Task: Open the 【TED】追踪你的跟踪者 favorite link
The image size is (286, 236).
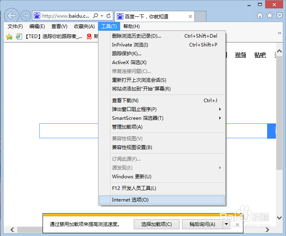Action: coord(50,36)
